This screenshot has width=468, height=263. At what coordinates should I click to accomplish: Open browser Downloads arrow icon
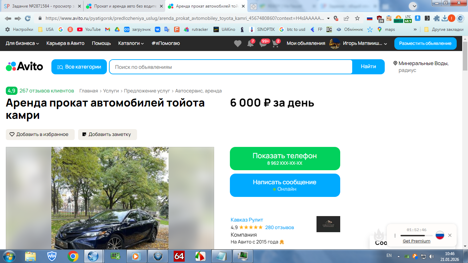point(445,18)
